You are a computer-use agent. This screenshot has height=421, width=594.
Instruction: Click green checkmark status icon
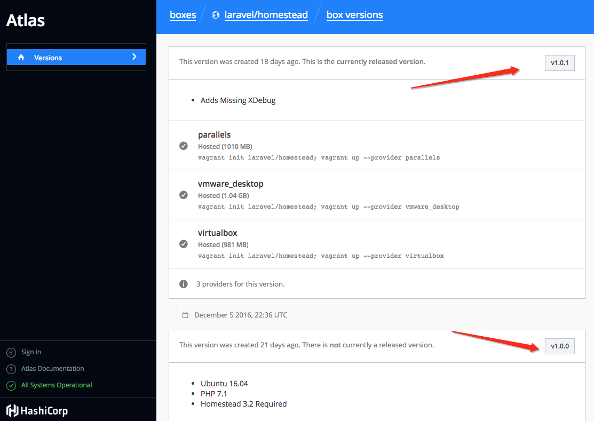coord(11,385)
